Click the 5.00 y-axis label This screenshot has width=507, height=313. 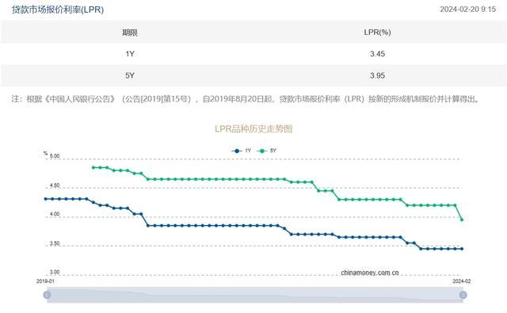[x=55, y=156]
